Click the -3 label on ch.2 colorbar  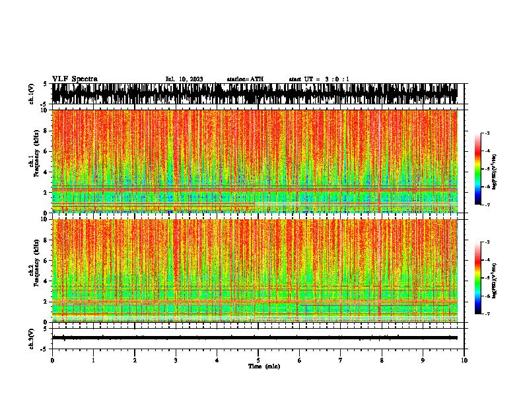487,242
